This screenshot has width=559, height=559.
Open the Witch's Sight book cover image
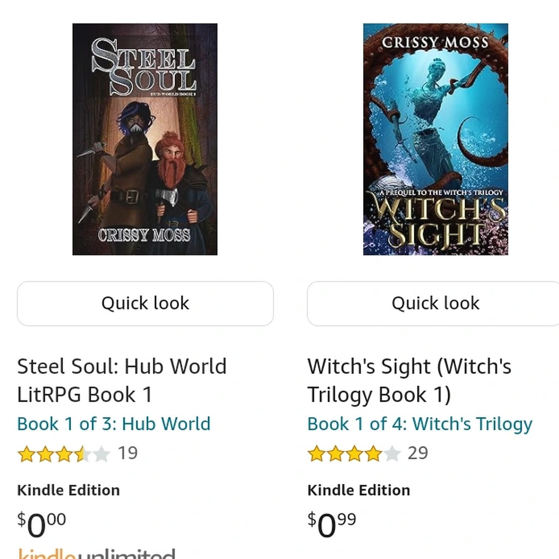coord(436,139)
